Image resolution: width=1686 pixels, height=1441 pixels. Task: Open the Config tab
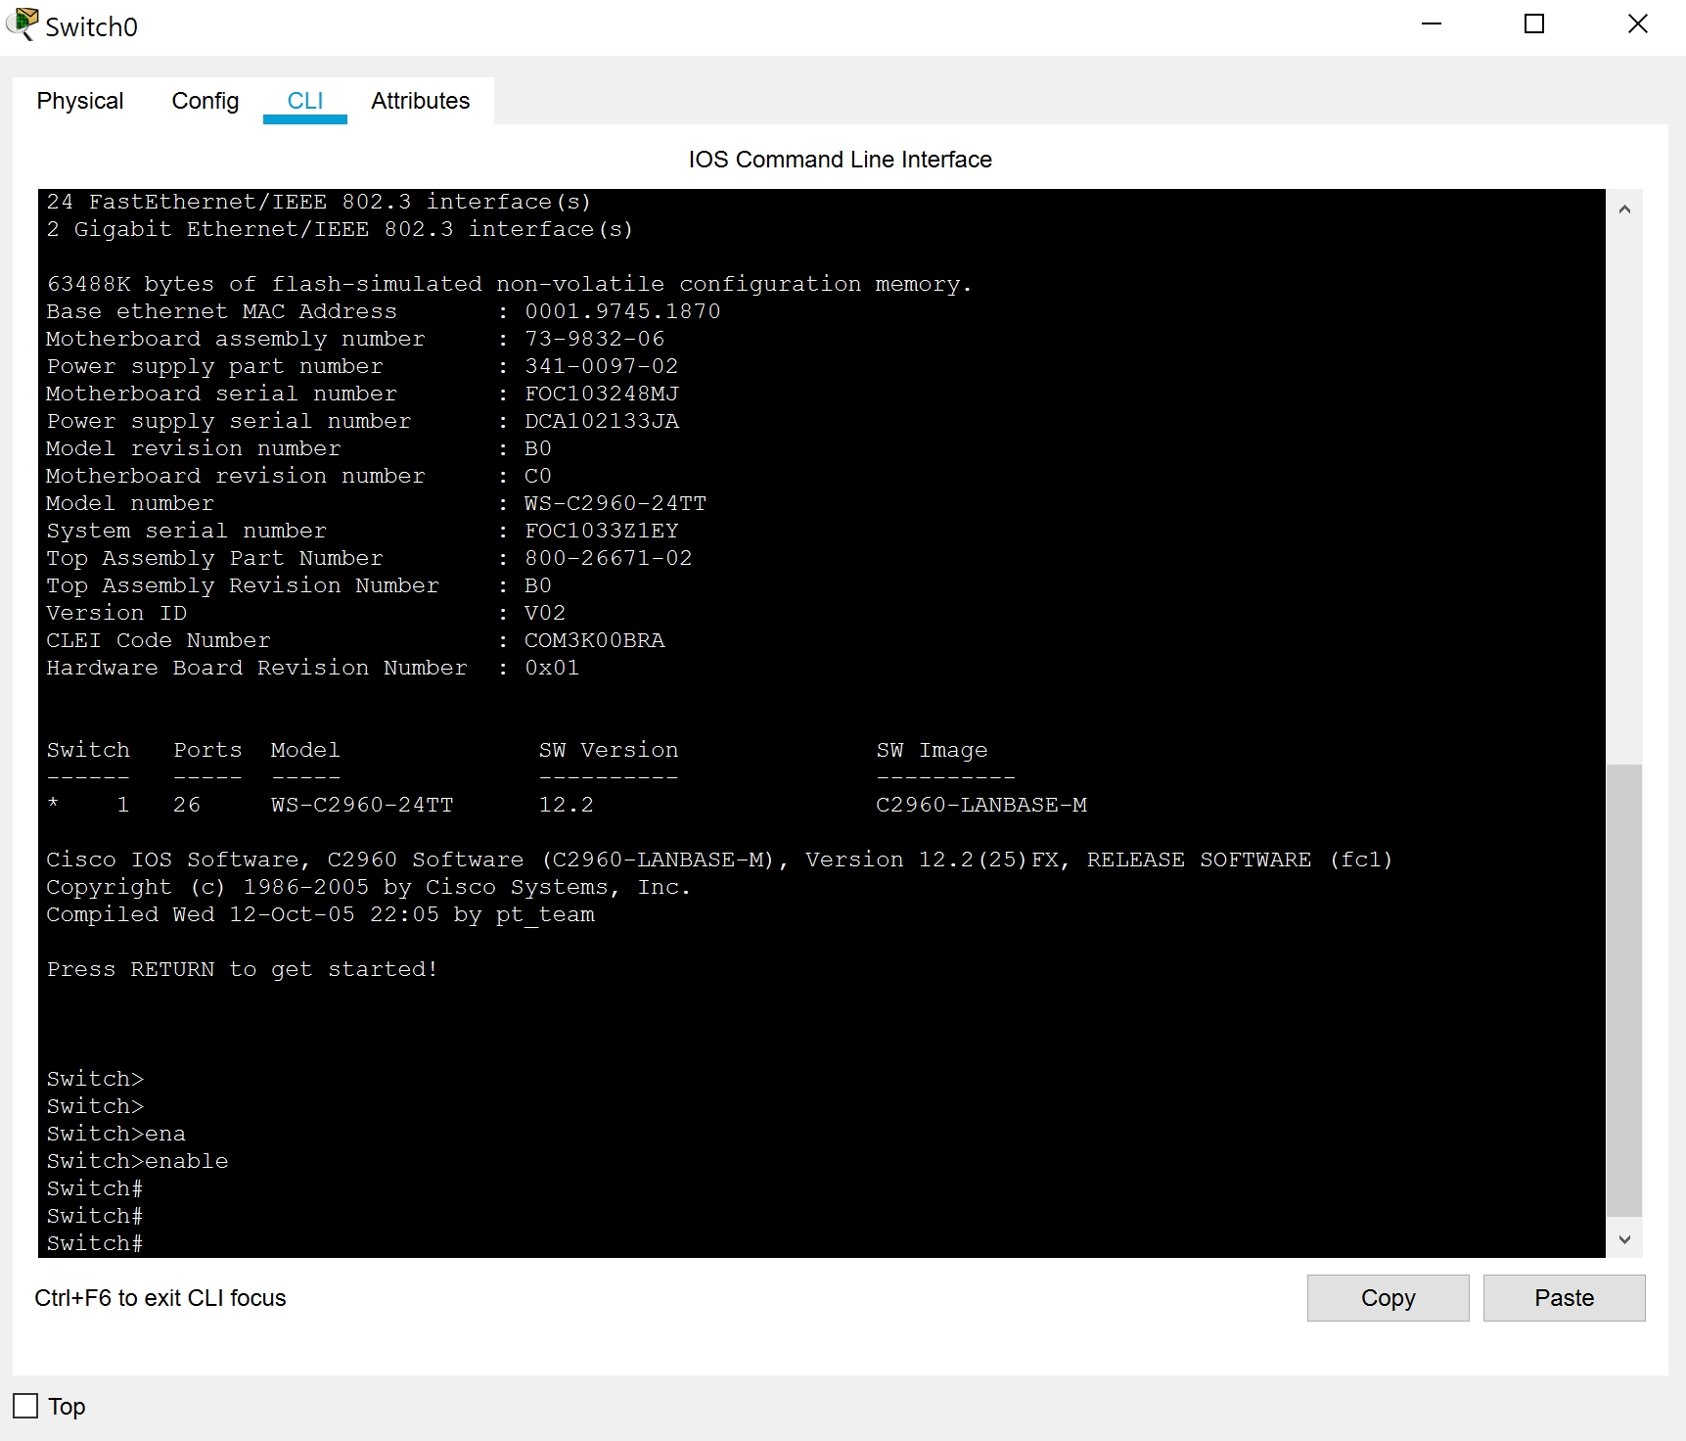click(x=205, y=101)
